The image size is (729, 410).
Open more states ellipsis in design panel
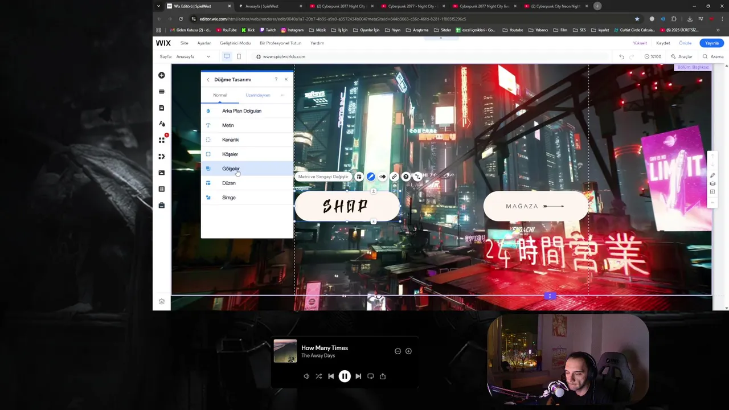[x=282, y=95]
